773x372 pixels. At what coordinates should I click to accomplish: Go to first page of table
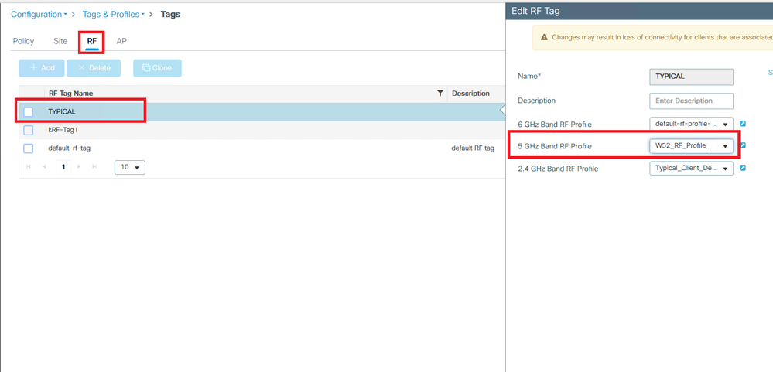click(x=29, y=167)
